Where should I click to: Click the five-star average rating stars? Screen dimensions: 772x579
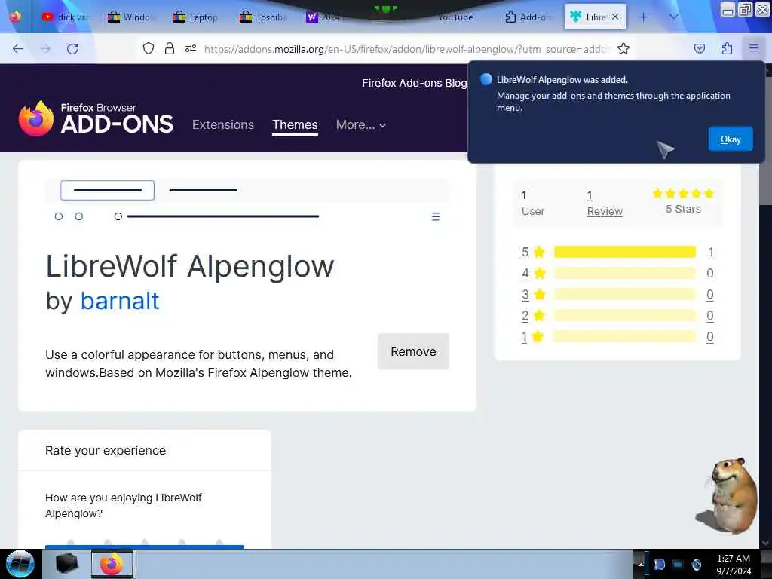point(683,194)
